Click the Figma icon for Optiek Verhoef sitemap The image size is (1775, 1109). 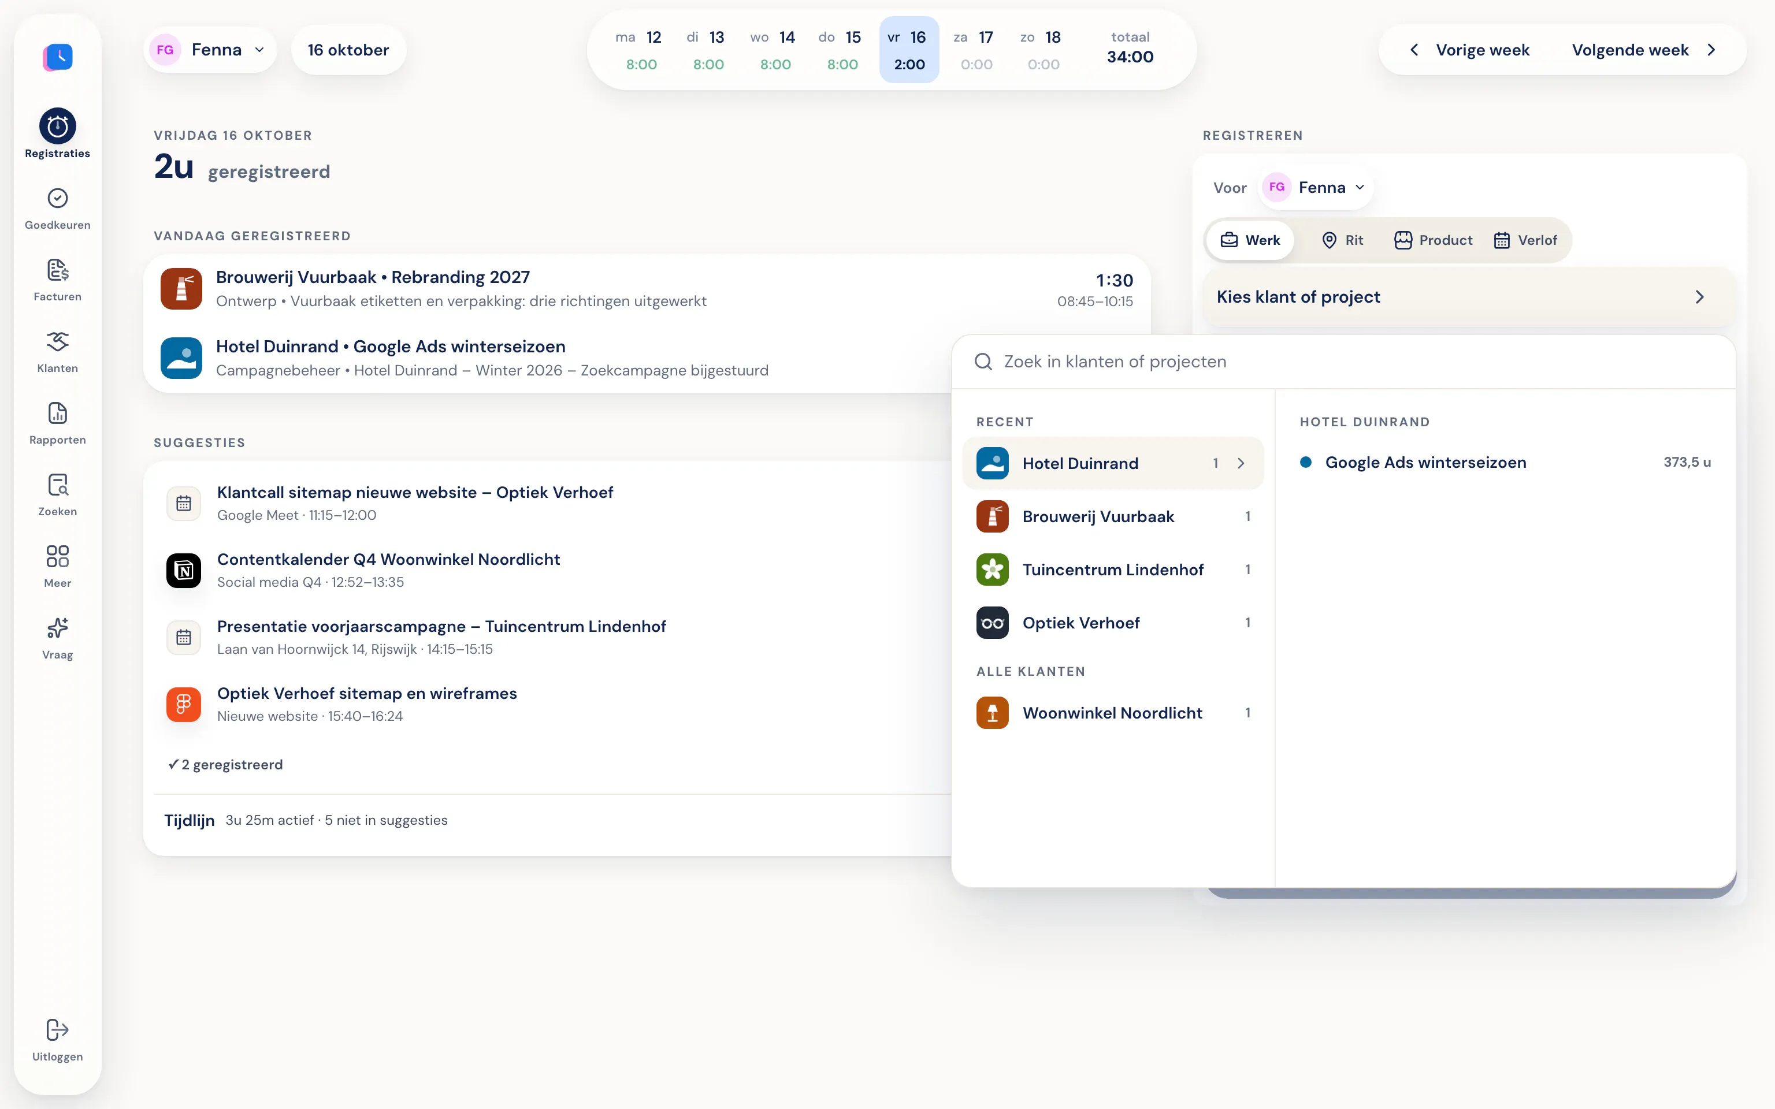pyautogui.click(x=183, y=704)
